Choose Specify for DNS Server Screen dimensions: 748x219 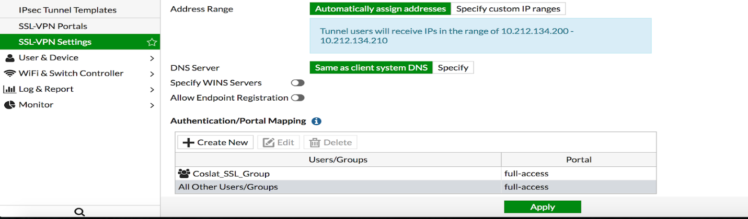[x=453, y=68]
